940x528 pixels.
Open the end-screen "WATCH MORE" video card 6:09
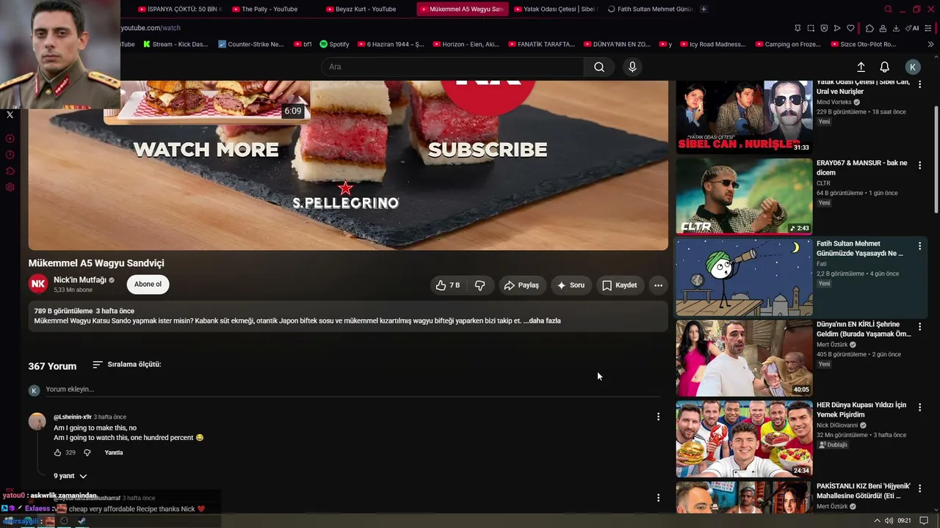point(206,102)
